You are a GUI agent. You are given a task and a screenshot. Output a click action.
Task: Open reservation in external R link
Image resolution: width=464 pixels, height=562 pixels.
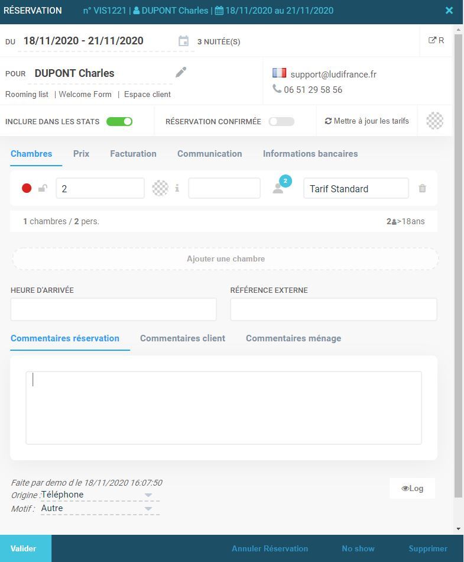pos(436,40)
